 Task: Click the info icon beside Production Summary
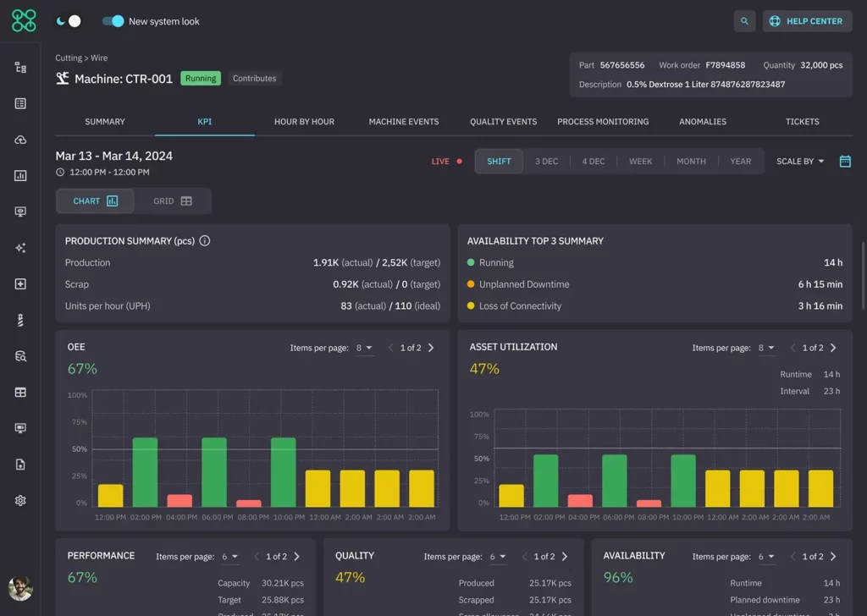pos(205,241)
